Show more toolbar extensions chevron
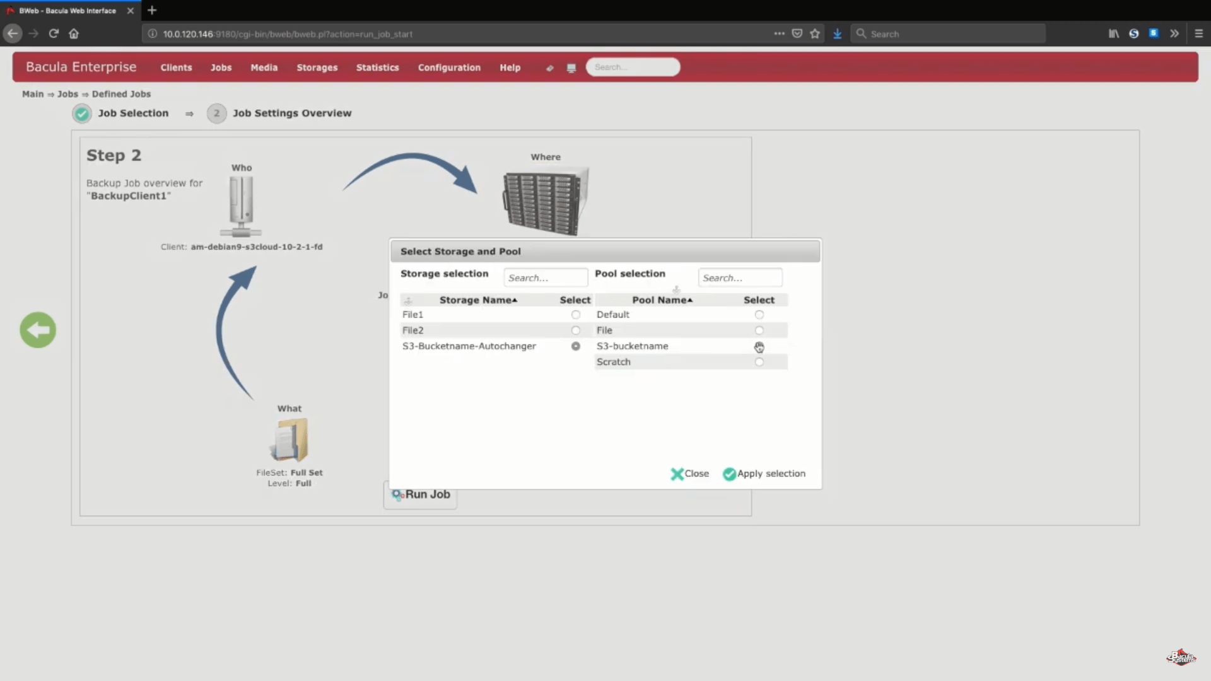 pyautogui.click(x=1174, y=33)
